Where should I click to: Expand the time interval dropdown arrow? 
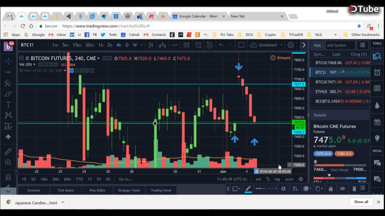coord(142,45)
